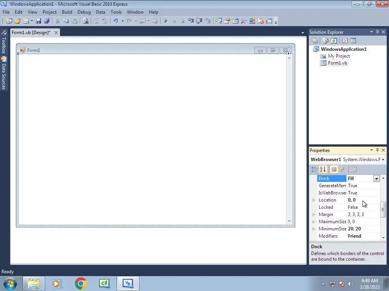The height and width of the screenshot is (291, 389).
Task: Open the Properties window position menu arrow
Action: 372,150
